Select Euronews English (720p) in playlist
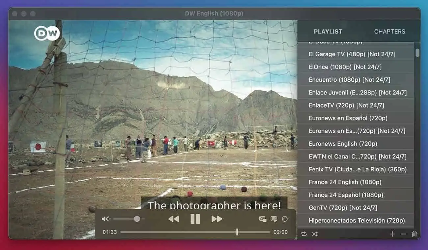Screen dimensions: 428x250 (x=343, y=144)
